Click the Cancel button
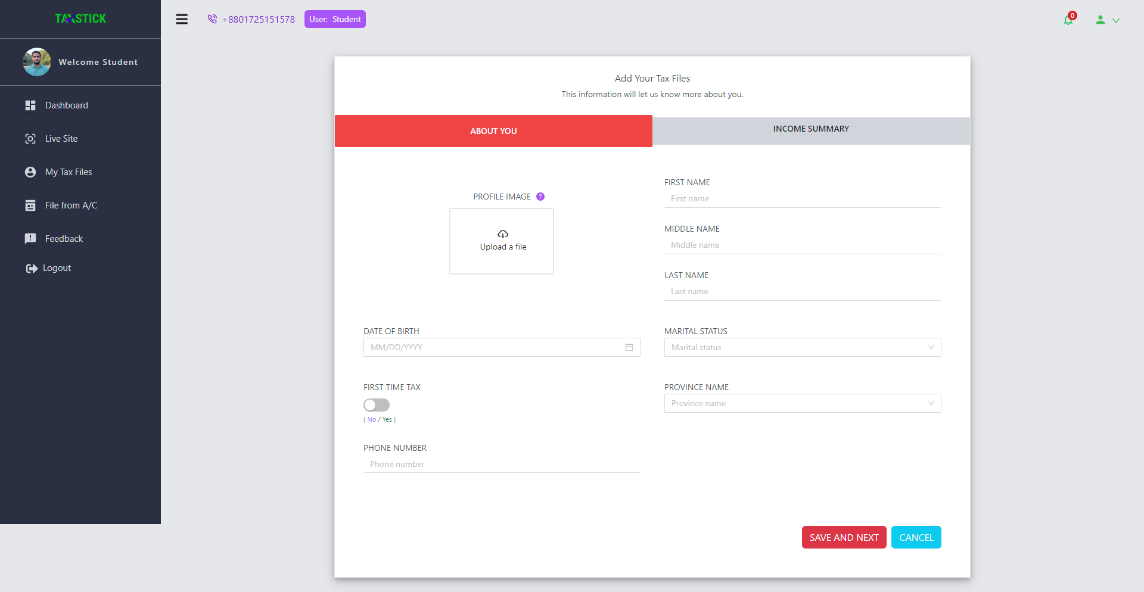The image size is (1144, 592). tap(916, 537)
